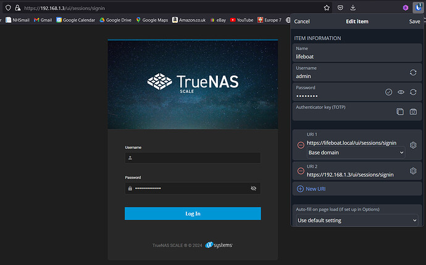Image resolution: width=426 pixels, height=265 pixels.
Task: Log In to TrueNAS
Action: pos(193,214)
